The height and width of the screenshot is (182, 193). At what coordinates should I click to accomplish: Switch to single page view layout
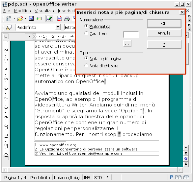(172, 177)
